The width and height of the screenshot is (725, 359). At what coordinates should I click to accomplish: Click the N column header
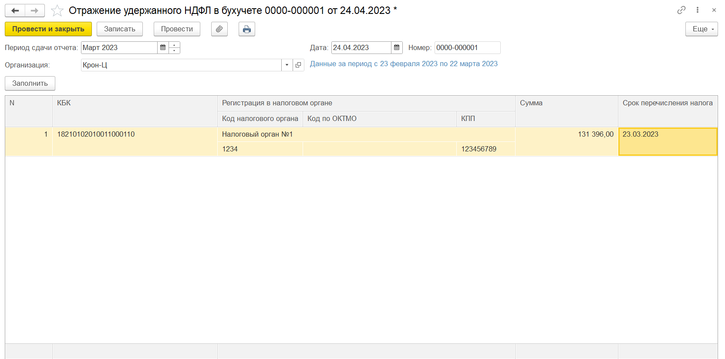point(29,111)
